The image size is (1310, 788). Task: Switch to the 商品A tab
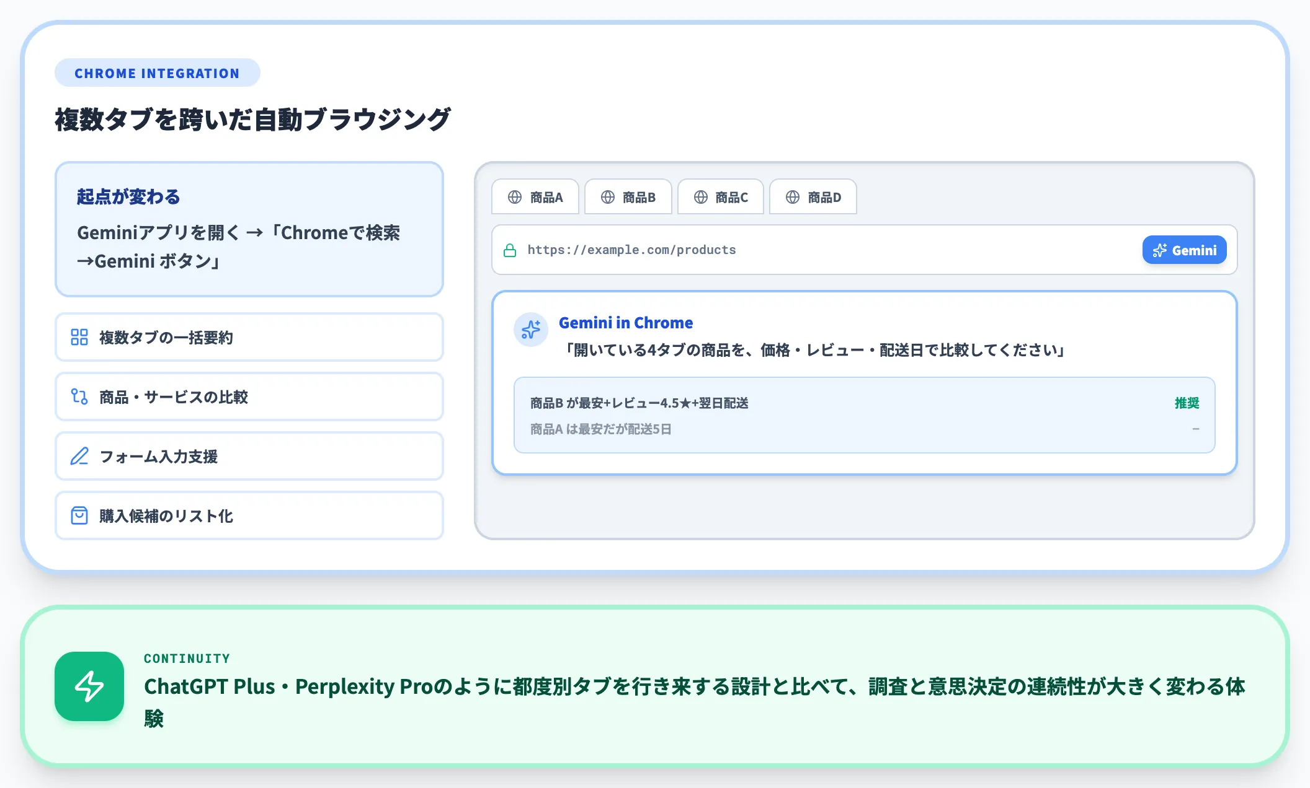[535, 197]
